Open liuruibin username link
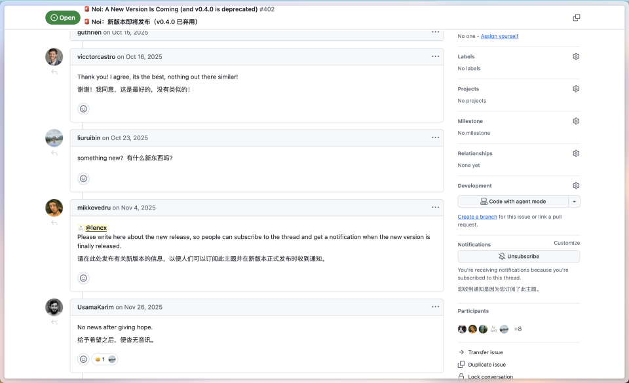 [88, 138]
